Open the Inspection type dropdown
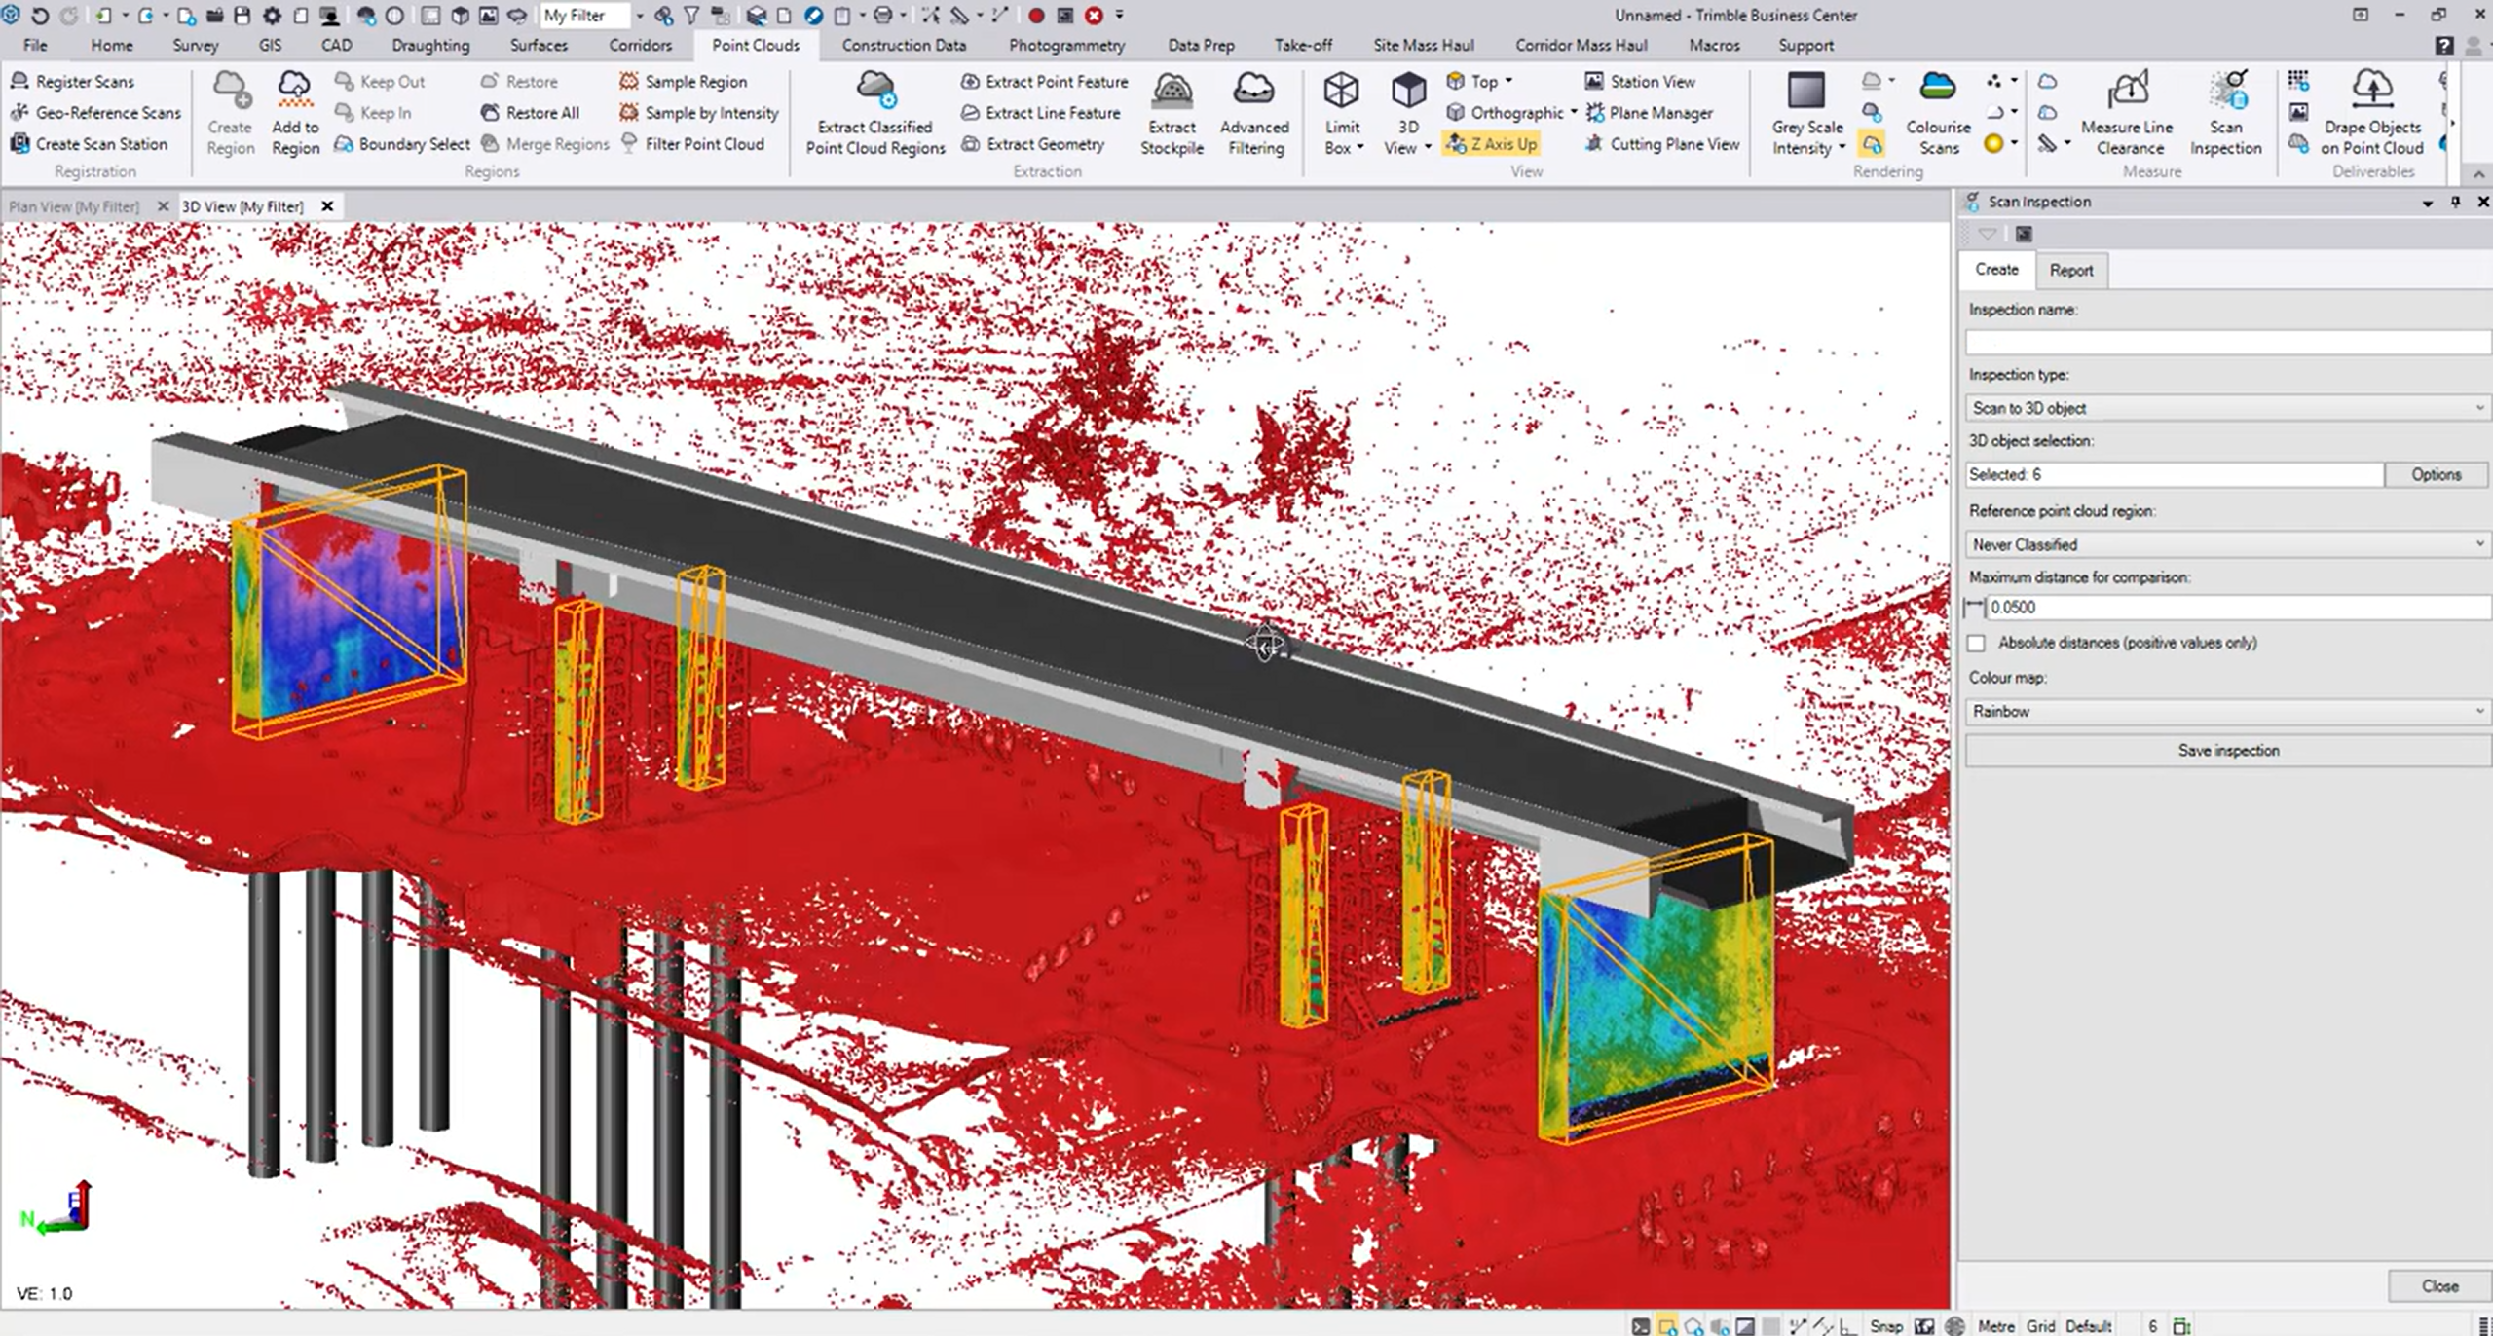 [2227, 408]
